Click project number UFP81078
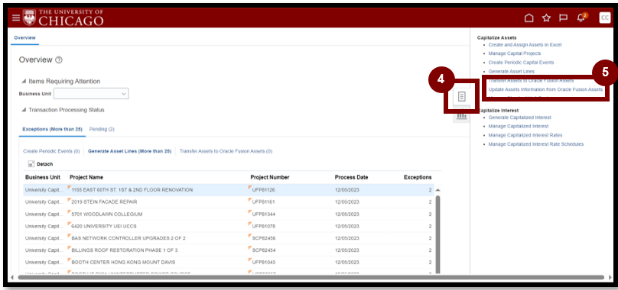The height and width of the screenshot is (290, 618). click(x=263, y=226)
